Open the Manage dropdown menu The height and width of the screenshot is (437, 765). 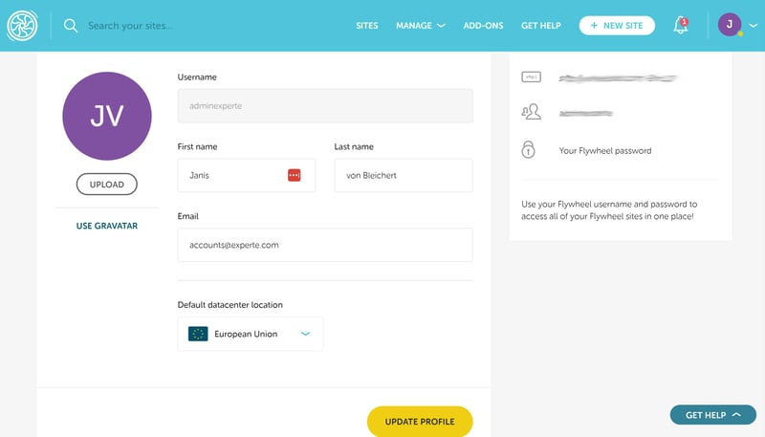[421, 26]
